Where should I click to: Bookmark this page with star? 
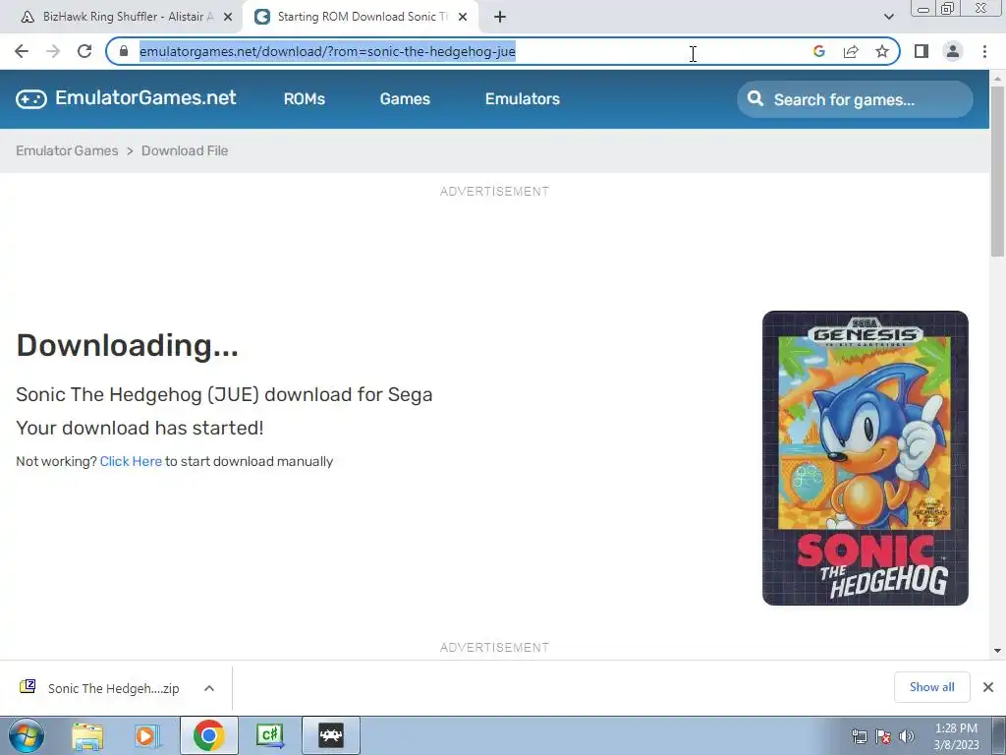[882, 51]
